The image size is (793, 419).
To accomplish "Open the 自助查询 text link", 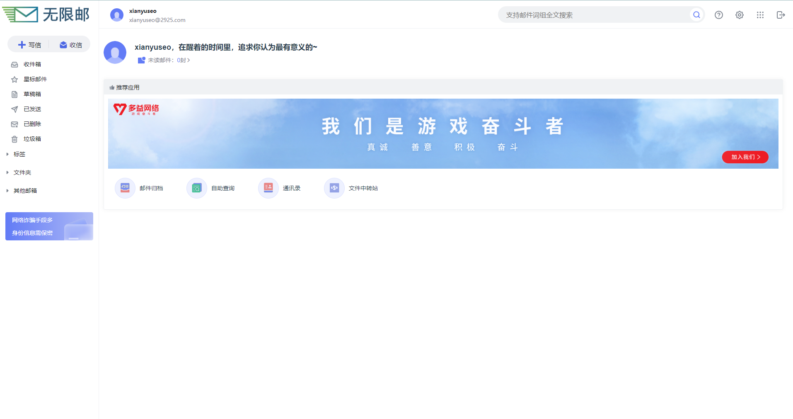I will [223, 188].
